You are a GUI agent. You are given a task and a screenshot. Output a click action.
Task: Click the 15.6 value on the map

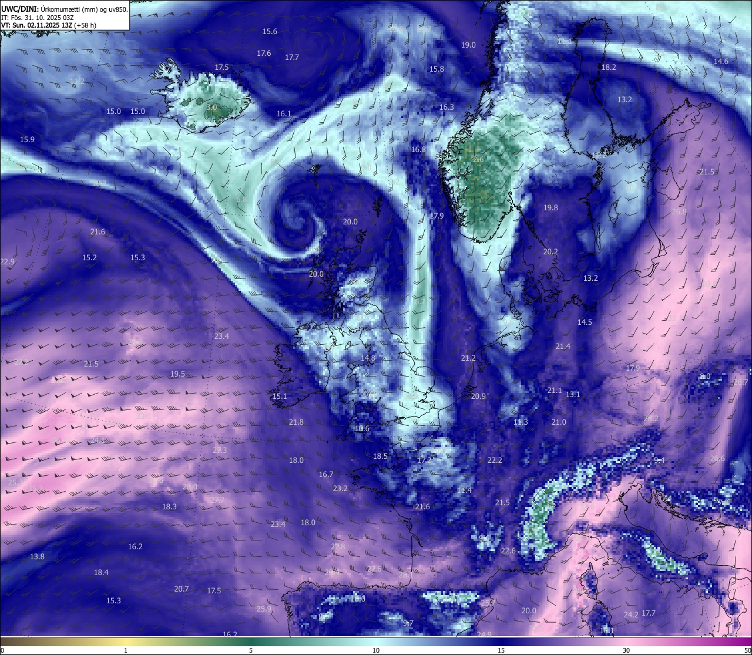[x=270, y=32]
